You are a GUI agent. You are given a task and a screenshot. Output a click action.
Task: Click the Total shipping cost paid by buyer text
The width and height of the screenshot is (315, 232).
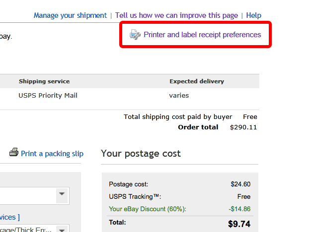pos(178,117)
